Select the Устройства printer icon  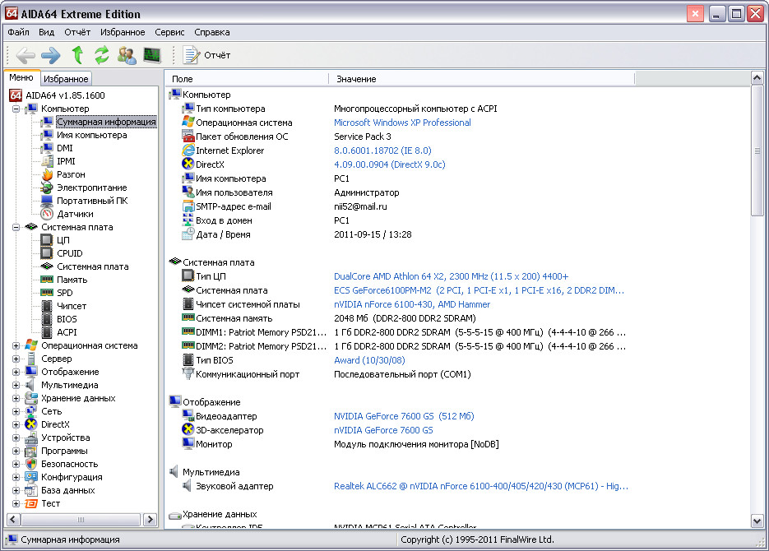point(31,438)
